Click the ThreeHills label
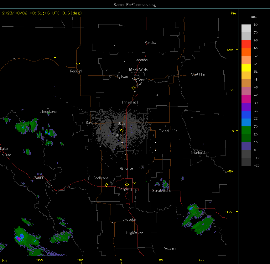This screenshot has width=270, height=264. click(x=168, y=131)
